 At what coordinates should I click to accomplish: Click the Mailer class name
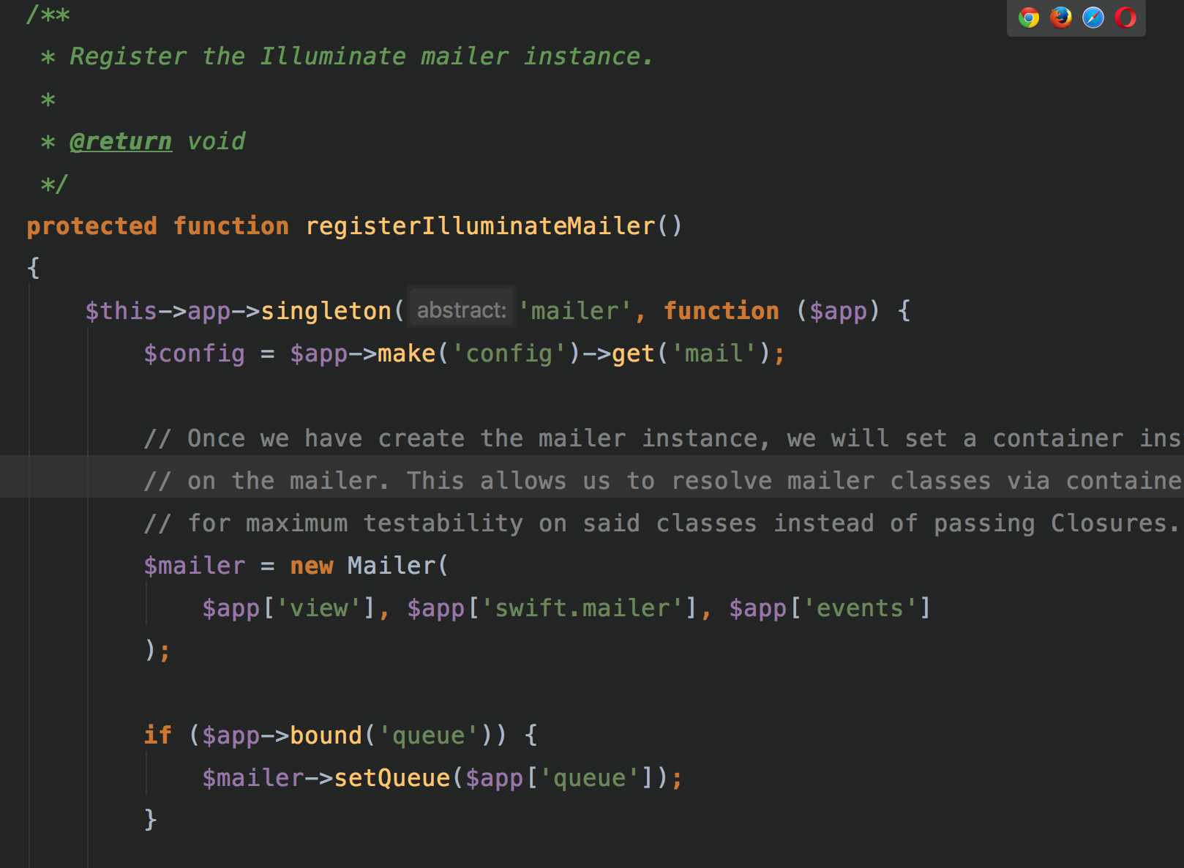[x=391, y=566]
